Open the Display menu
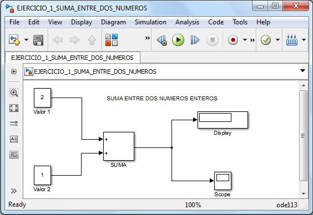Screen dimensions: 313x215 click(82, 22)
